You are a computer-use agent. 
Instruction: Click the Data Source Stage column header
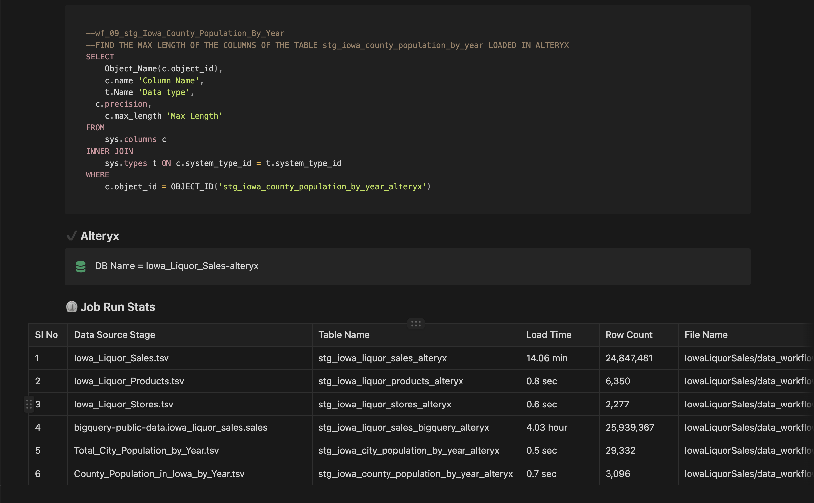[190, 335]
